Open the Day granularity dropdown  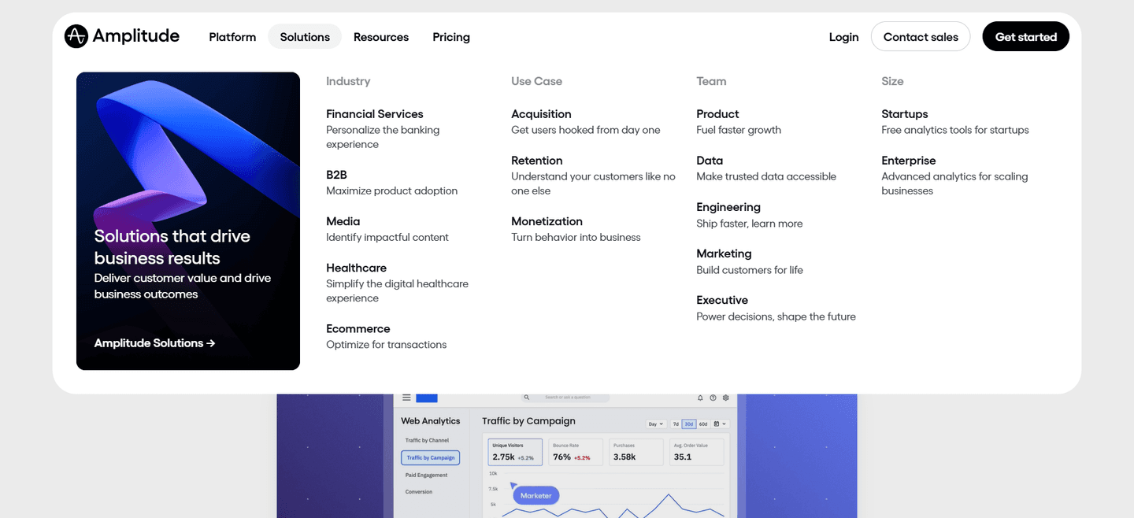click(656, 424)
